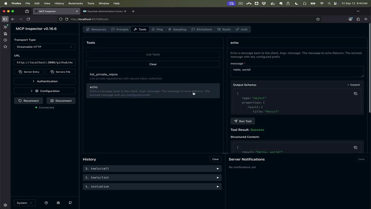Open the help question mark icon
Viewport: 371px width, 209px height.
point(46,203)
